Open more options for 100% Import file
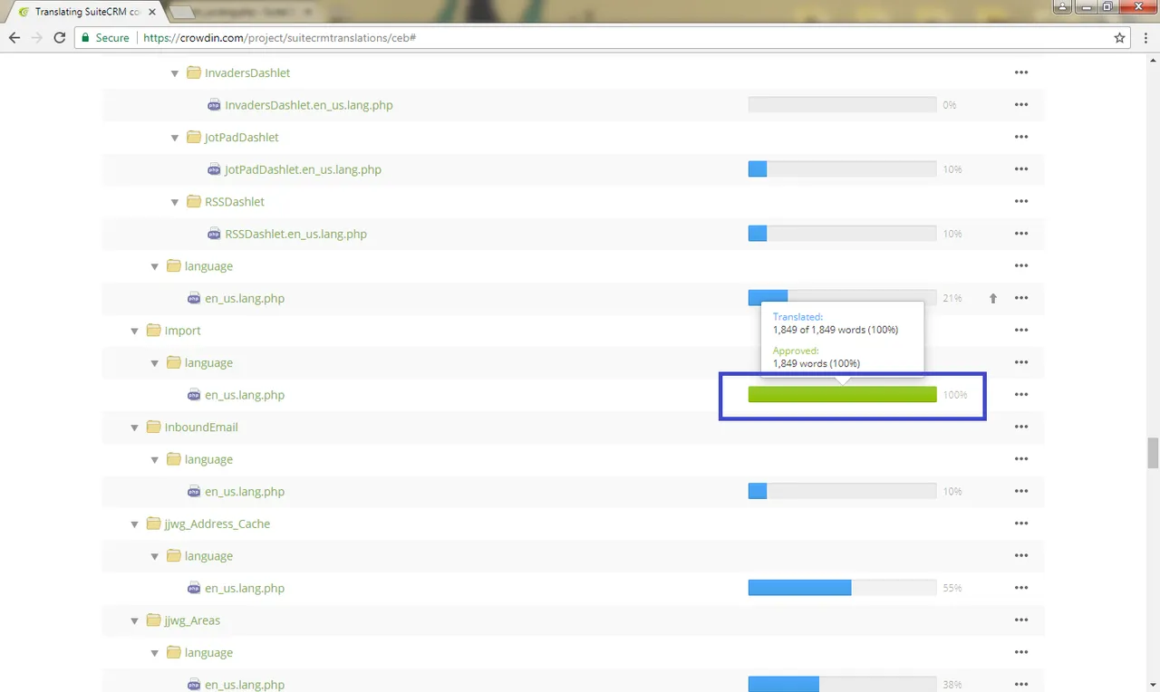Viewport: 1160px width, 692px height. [1021, 395]
